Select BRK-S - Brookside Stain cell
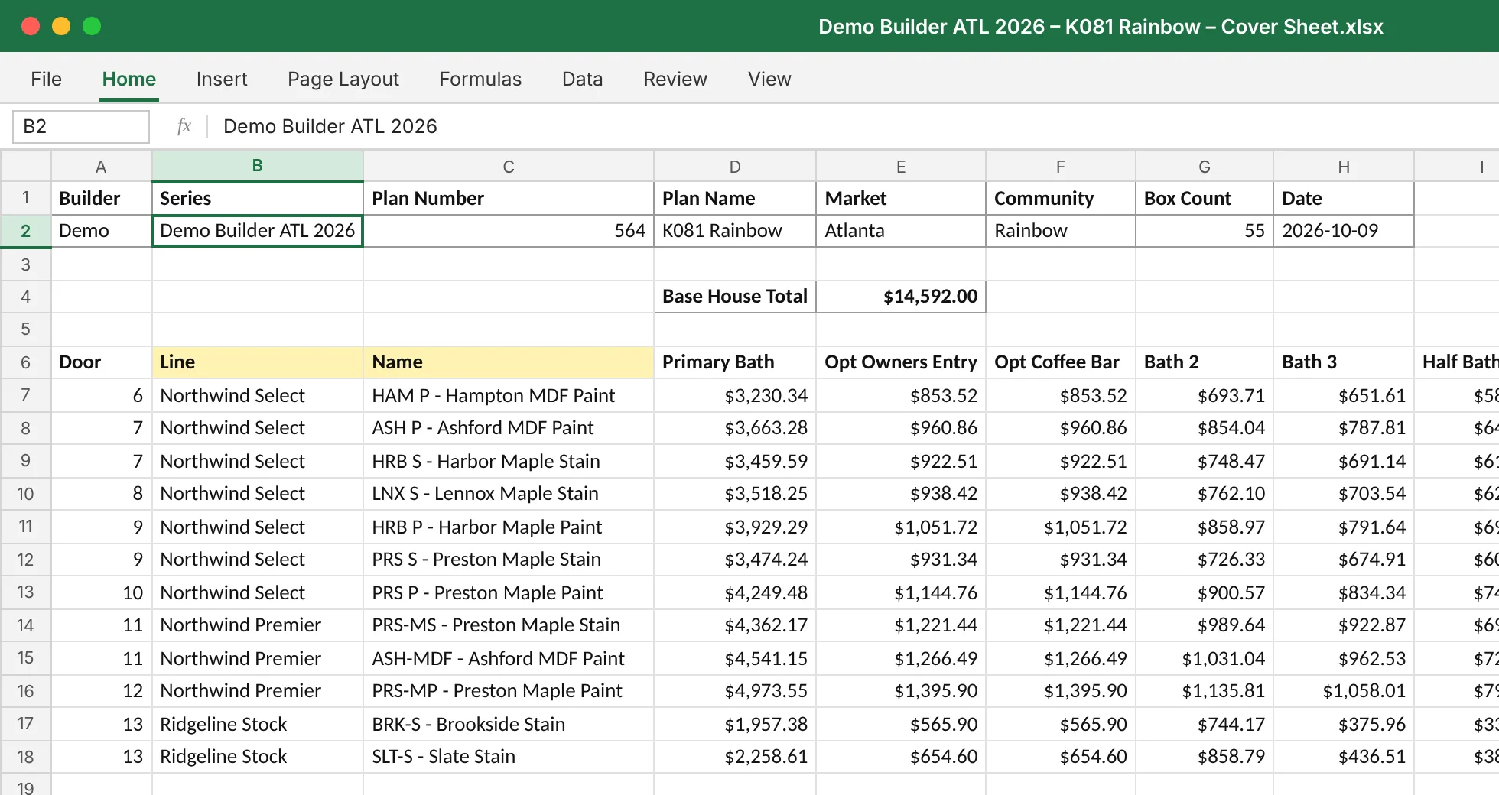Image resolution: width=1499 pixels, height=795 pixels. [509, 724]
